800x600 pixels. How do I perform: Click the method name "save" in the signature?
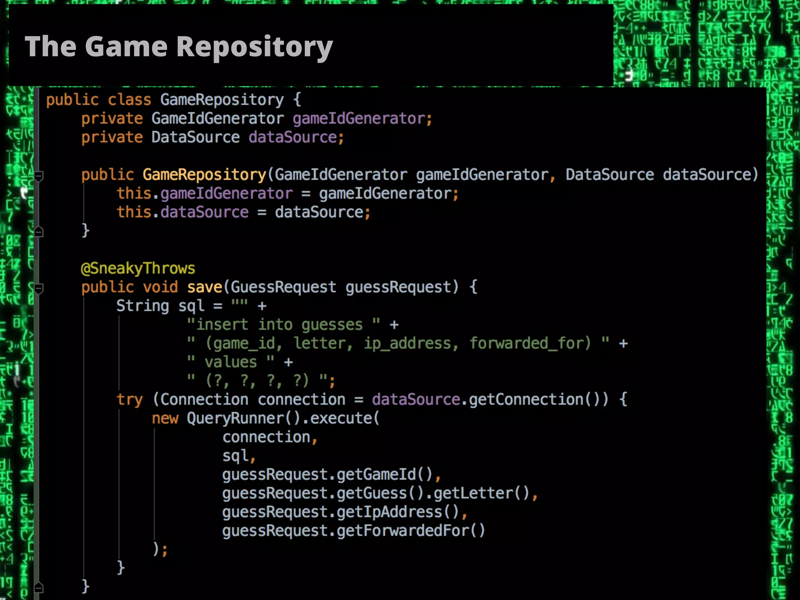204,287
